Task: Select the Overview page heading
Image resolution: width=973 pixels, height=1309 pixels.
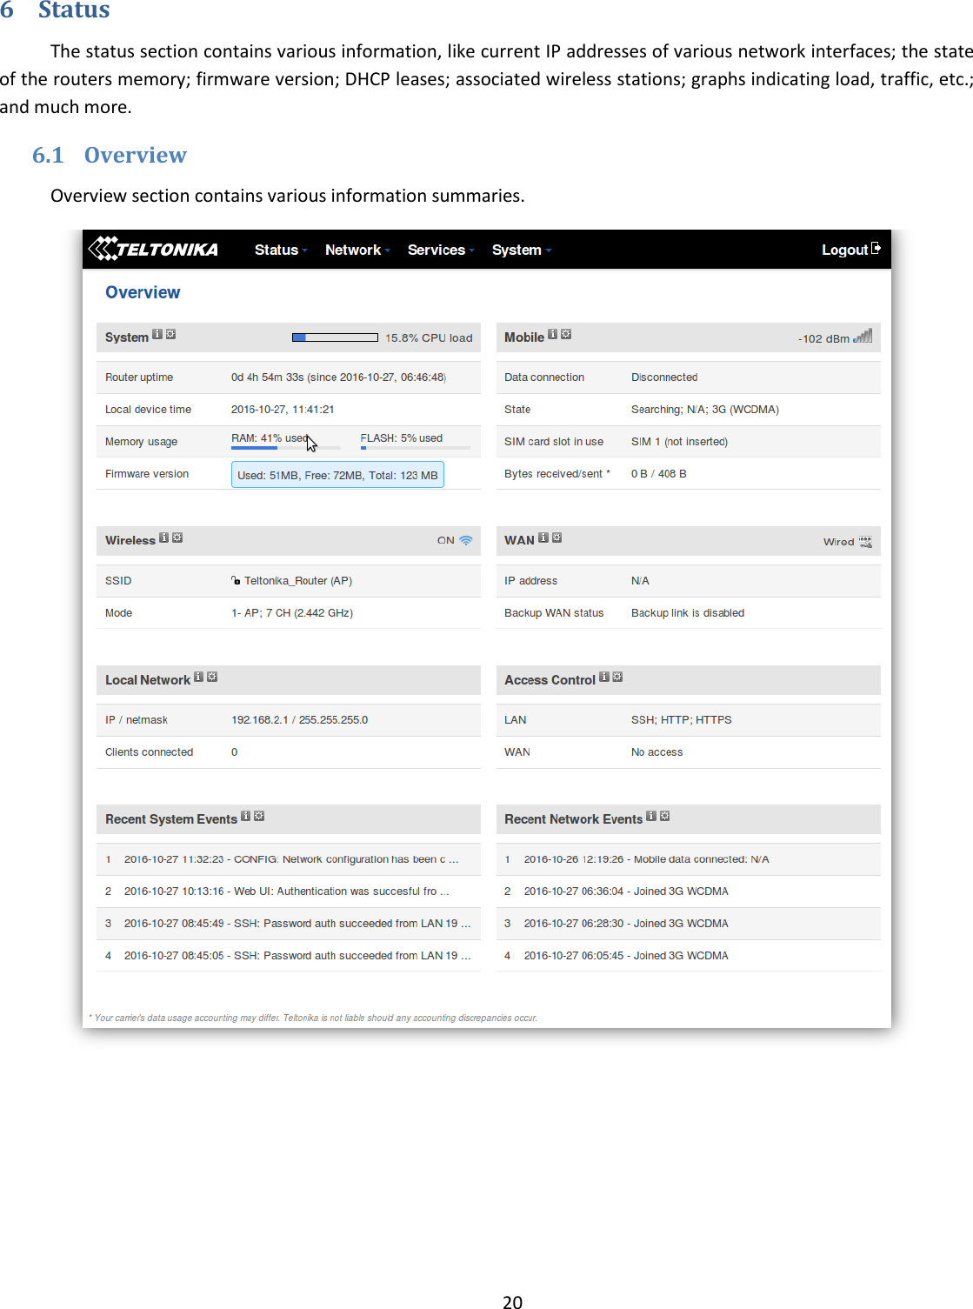Action: [x=142, y=292]
